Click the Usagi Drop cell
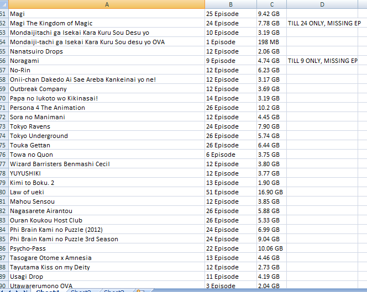This screenshot has width=367, height=292. 107,277
